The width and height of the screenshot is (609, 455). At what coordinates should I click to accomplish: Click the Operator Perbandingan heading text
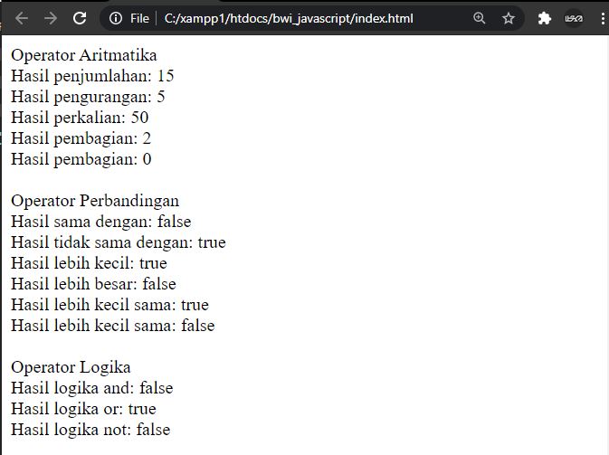pyautogui.click(x=95, y=201)
